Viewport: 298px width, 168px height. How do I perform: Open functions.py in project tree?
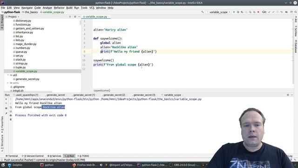click(x=23, y=25)
